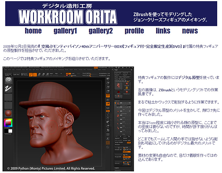Open the stroke type selector in ZBrush
222x173 pixels.
point(8,89)
